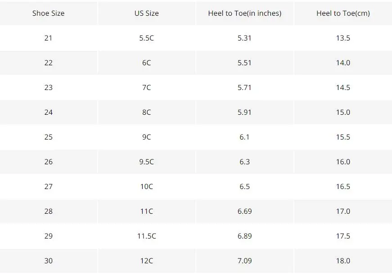Click the 5.51 inches value
The width and height of the screenshot is (392, 275).
coord(244,63)
